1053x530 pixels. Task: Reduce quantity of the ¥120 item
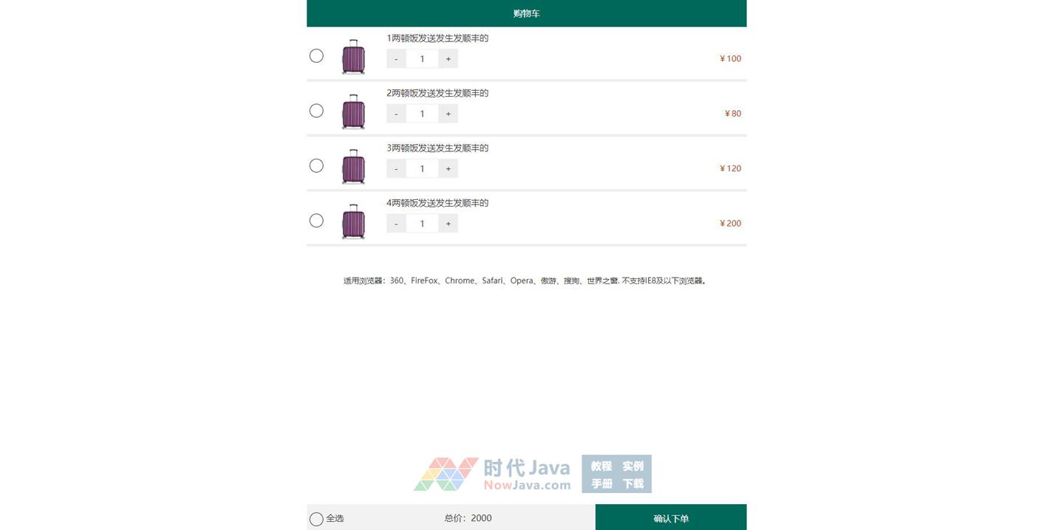pos(396,168)
